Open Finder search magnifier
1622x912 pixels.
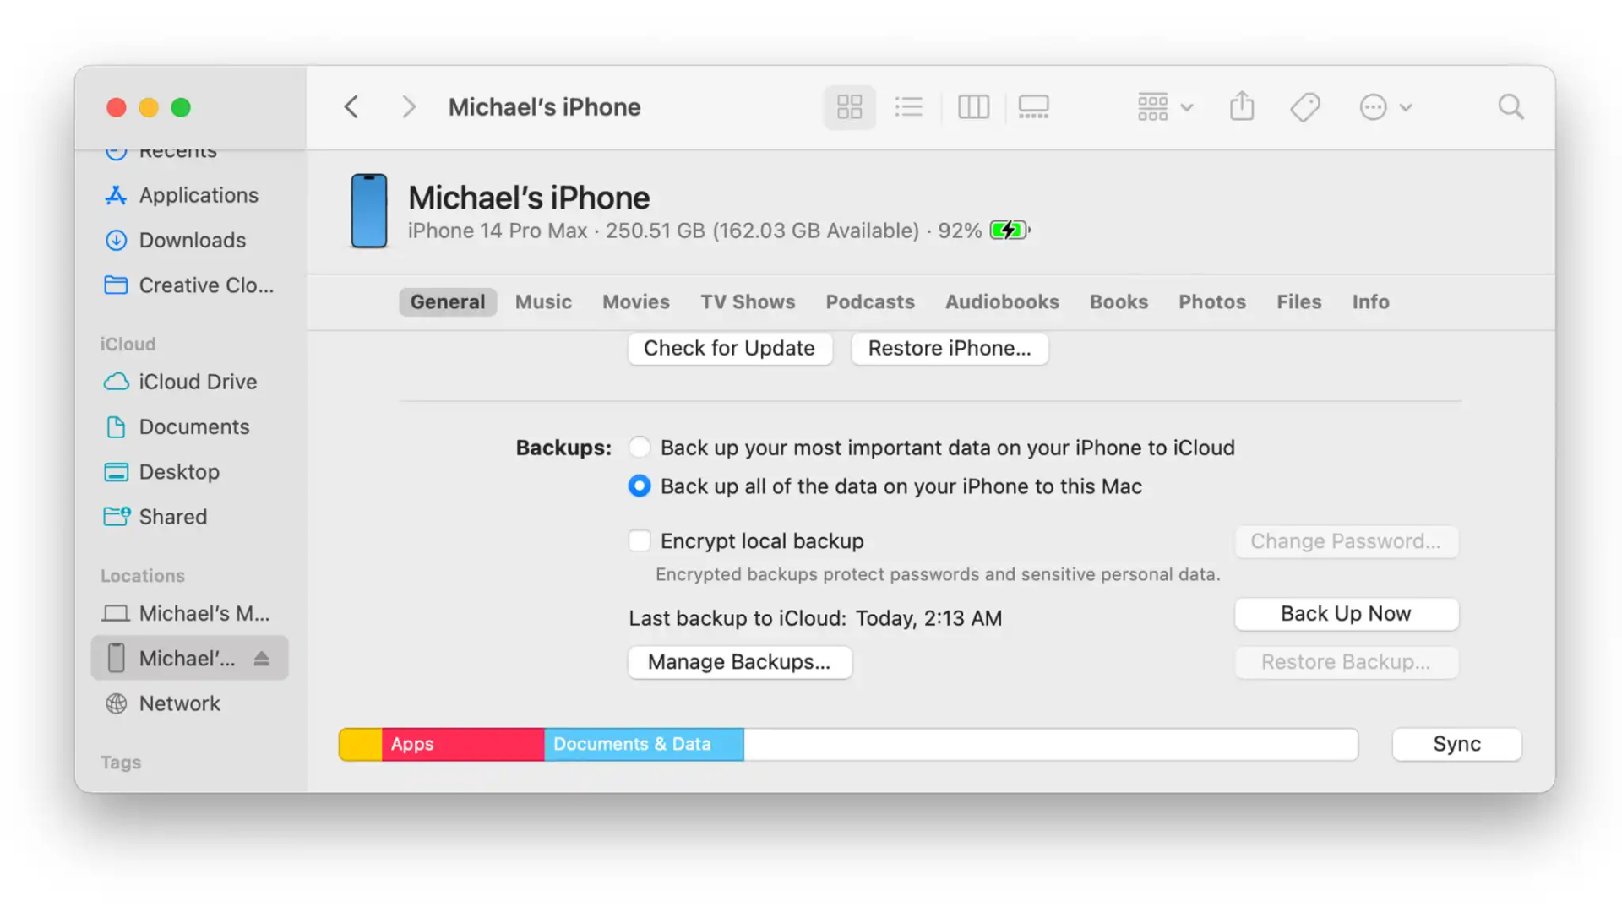1510,107
